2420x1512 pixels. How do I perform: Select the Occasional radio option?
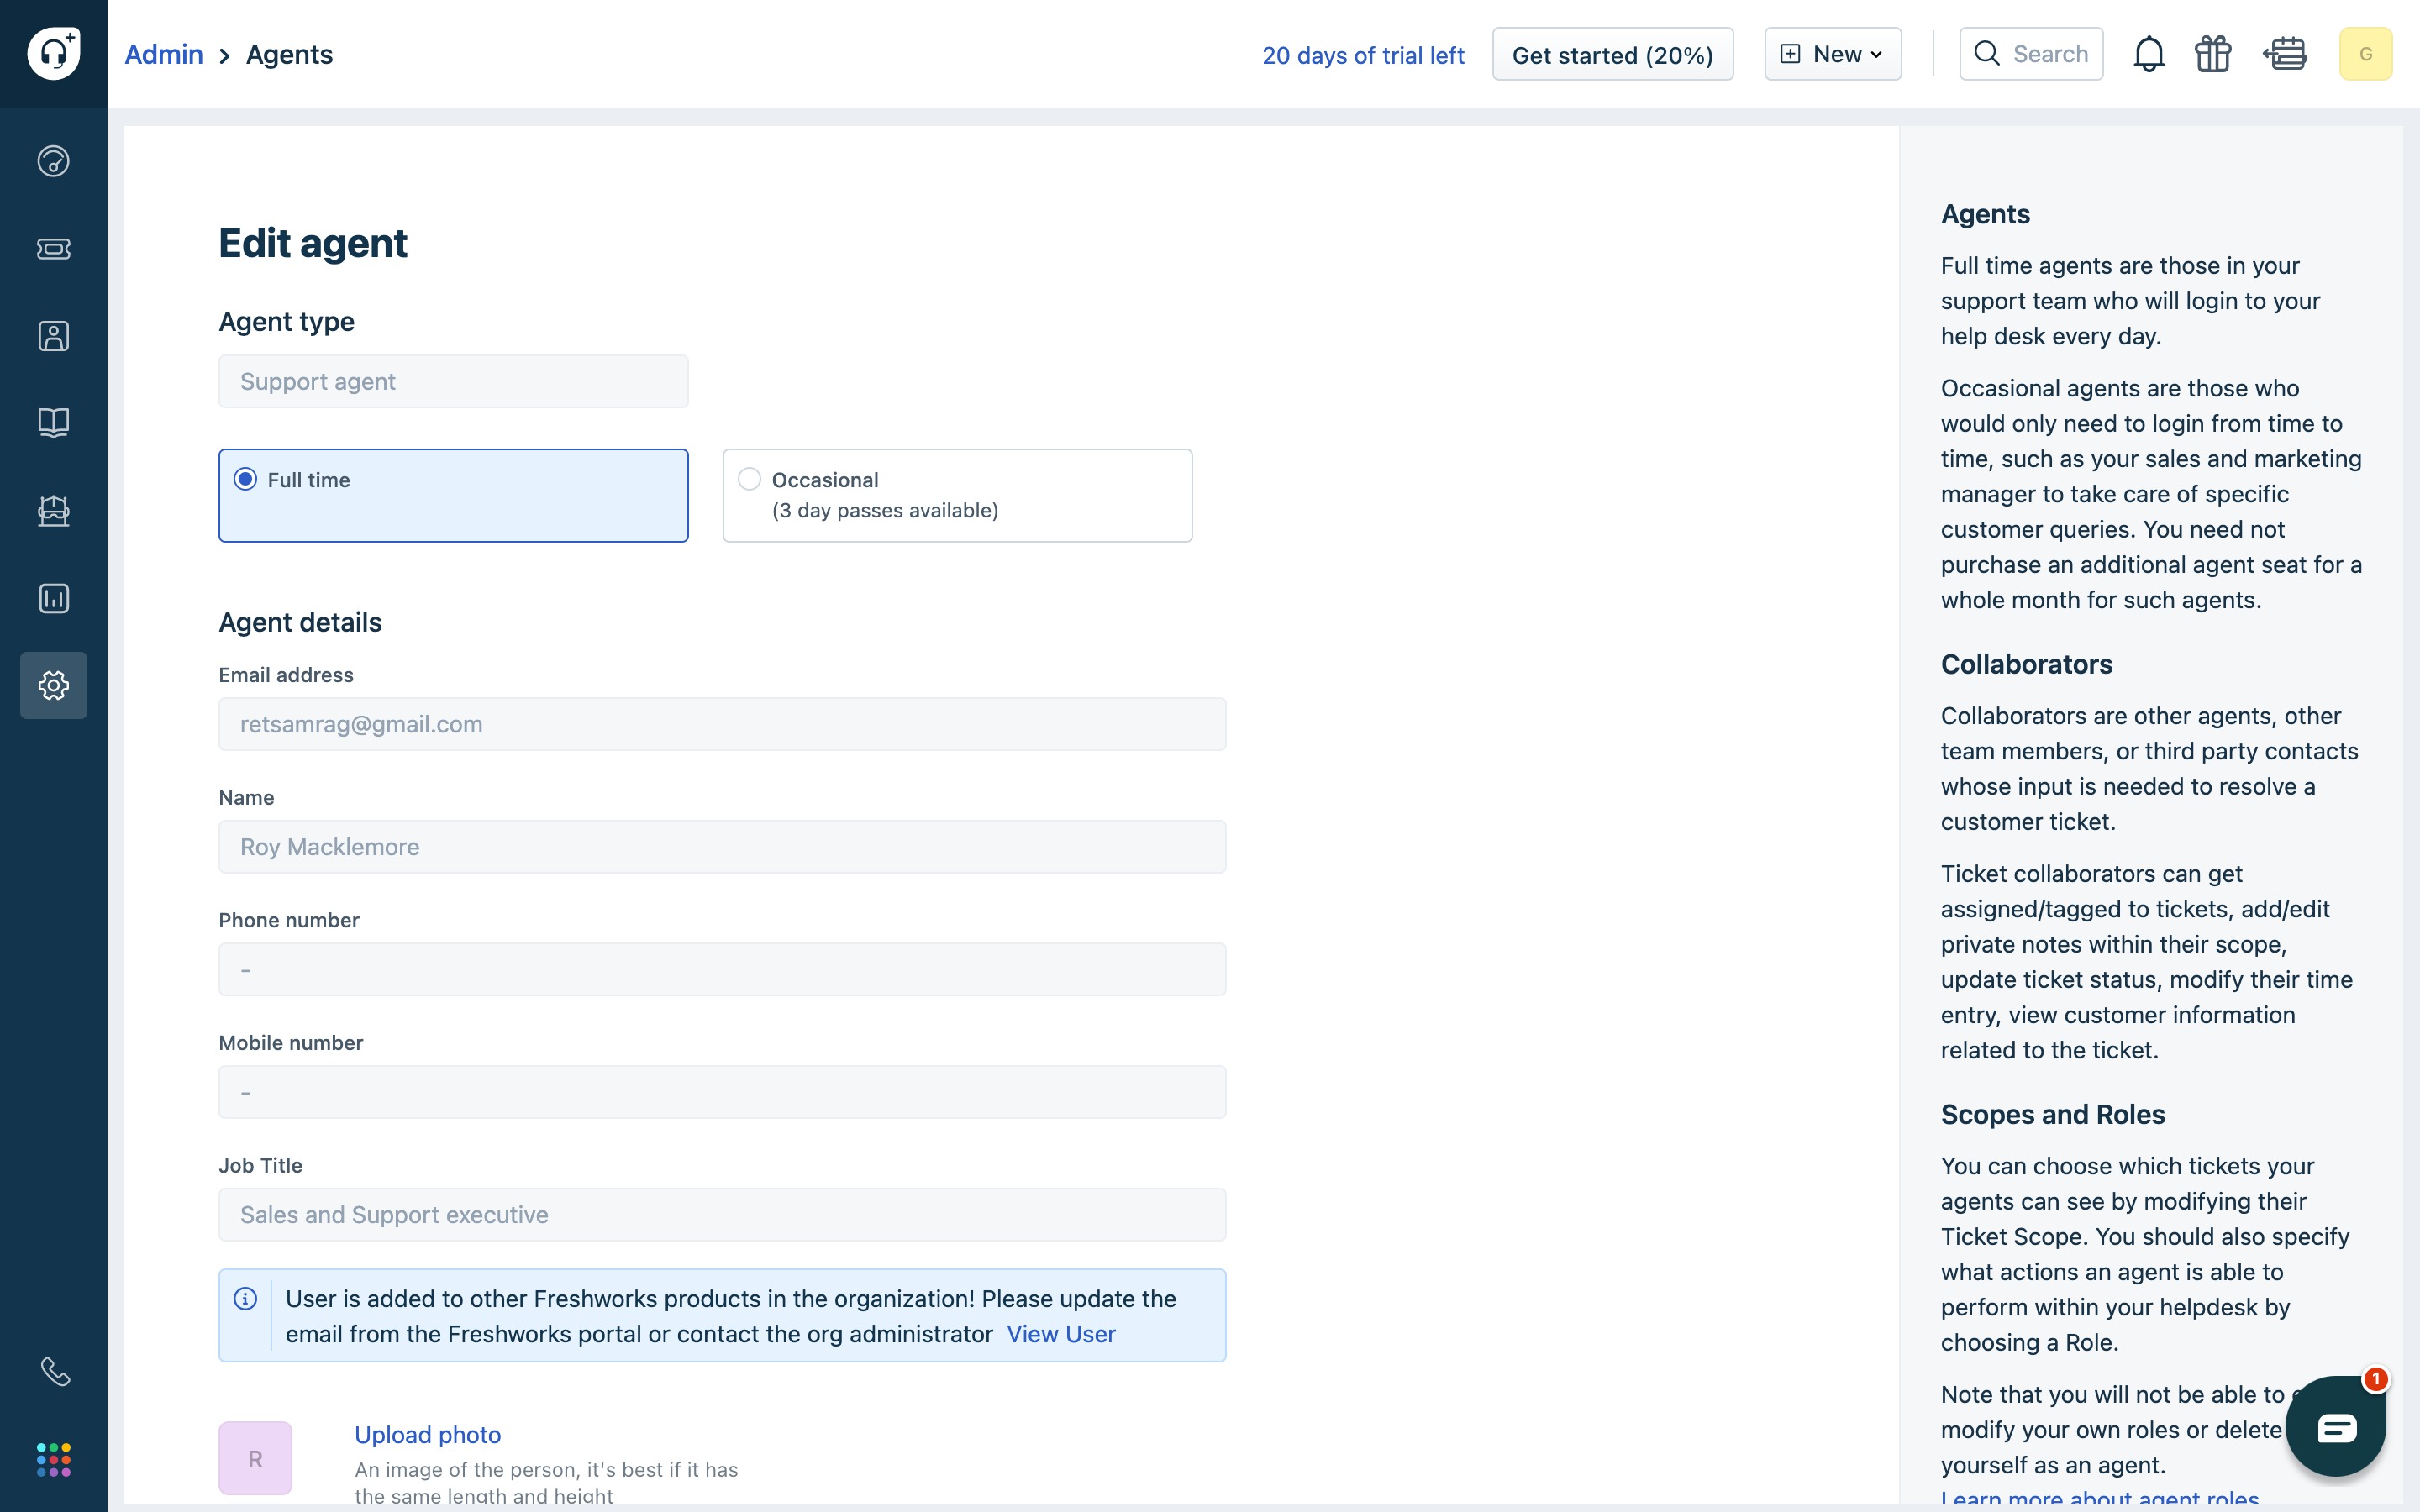click(749, 479)
